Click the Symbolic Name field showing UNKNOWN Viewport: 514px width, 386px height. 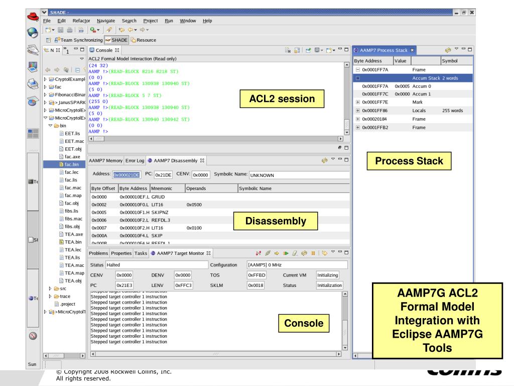[x=299, y=175]
